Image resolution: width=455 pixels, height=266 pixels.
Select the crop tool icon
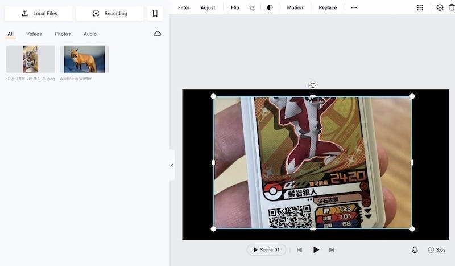coord(251,7)
